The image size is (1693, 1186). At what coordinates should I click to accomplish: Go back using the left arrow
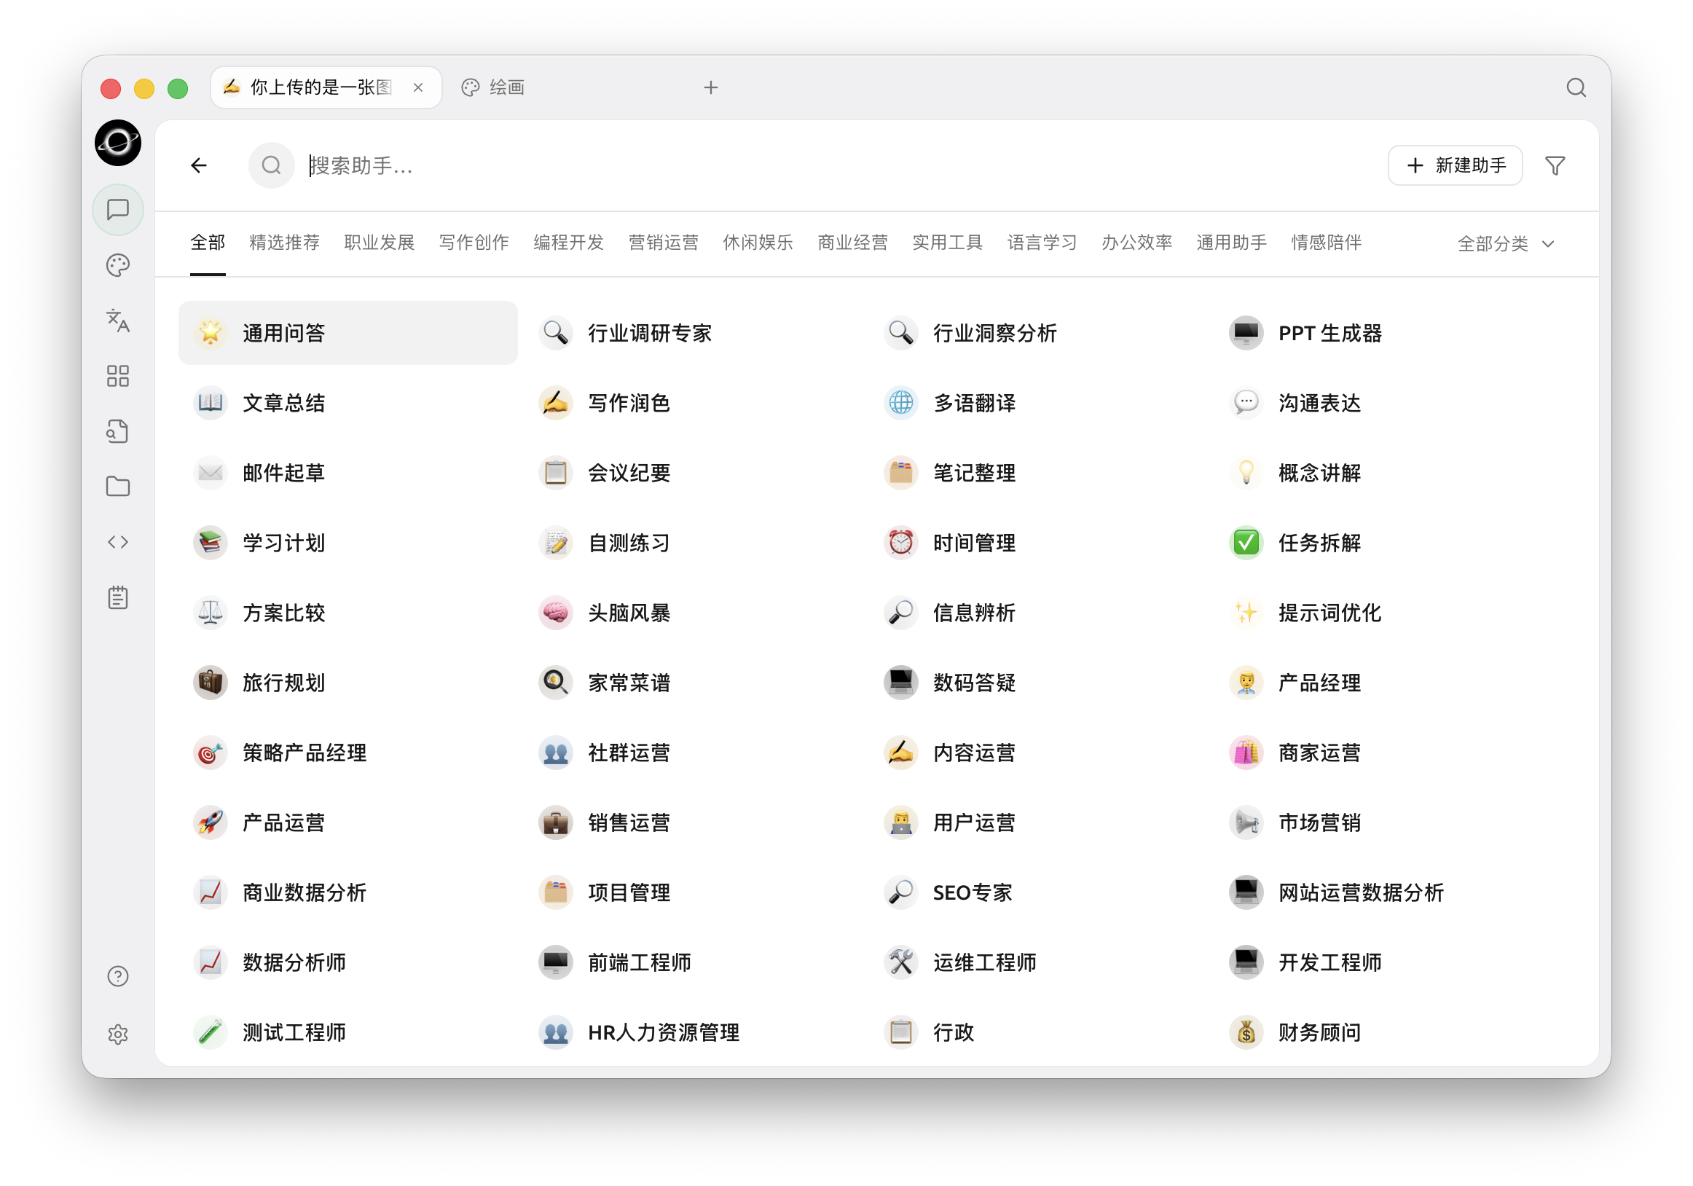199,165
